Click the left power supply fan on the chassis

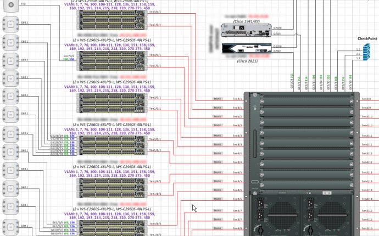click(282, 216)
